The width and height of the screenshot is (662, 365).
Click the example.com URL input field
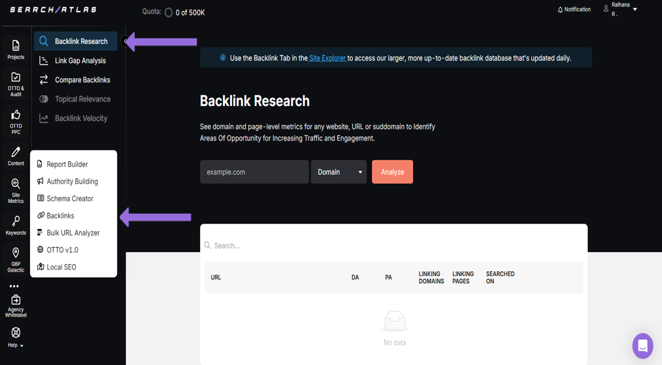[x=254, y=172]
